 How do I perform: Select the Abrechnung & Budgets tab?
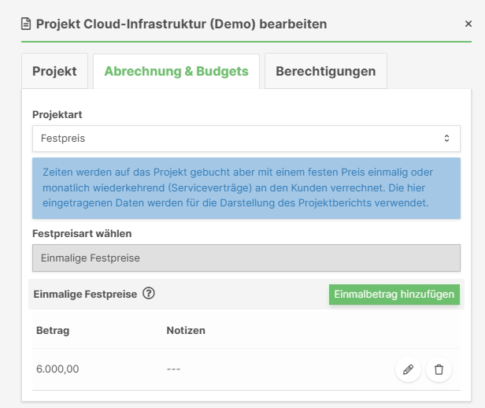coord(176,71)
